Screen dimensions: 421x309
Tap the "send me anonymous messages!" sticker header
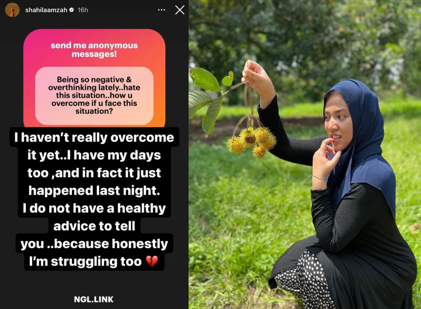[94, 49]
